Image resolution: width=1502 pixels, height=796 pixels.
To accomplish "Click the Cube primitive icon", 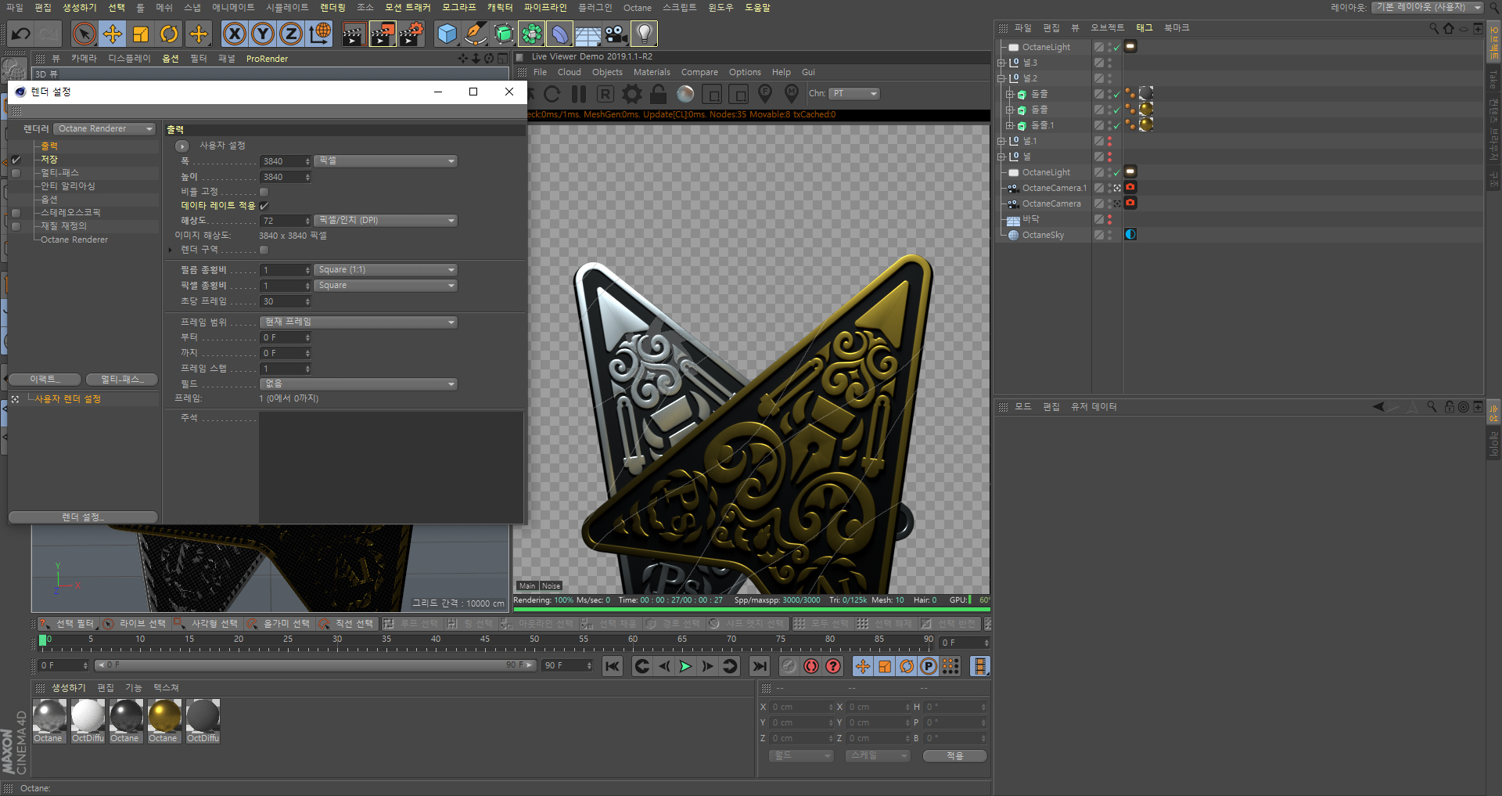I will tap(447, 34).
